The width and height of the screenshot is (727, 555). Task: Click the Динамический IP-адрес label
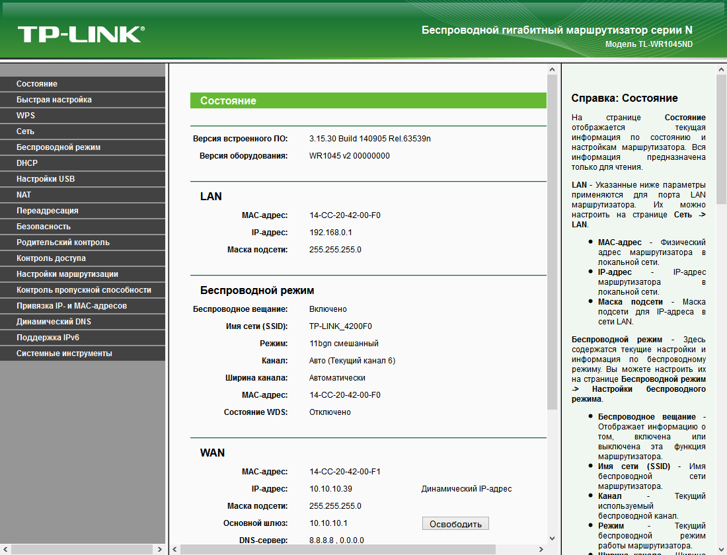pos(467,489)
